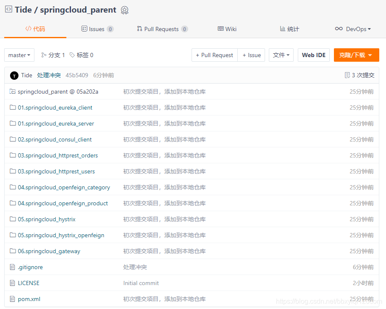Click the 统计 bar chart icon

283,29
